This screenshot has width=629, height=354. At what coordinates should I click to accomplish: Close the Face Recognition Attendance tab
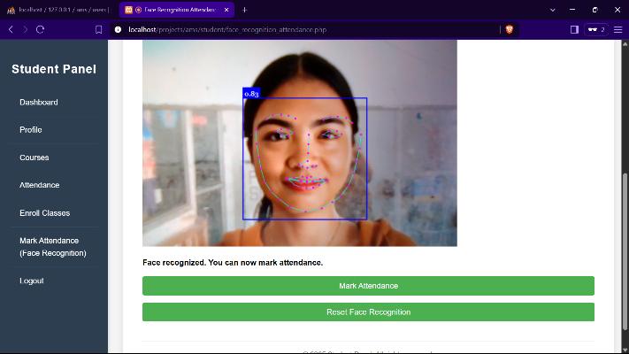point(226,9)
